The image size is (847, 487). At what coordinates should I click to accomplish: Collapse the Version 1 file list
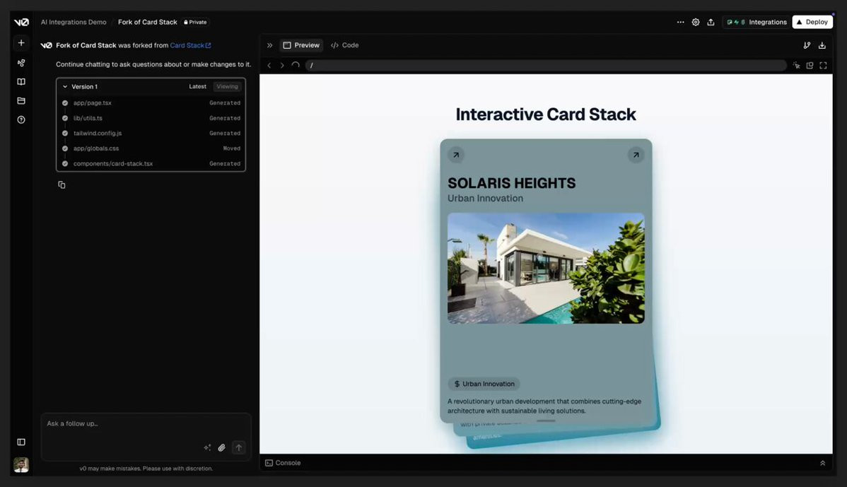click(65, 86)
